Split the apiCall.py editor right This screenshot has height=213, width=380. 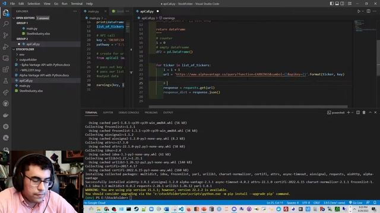coord(368,11)
